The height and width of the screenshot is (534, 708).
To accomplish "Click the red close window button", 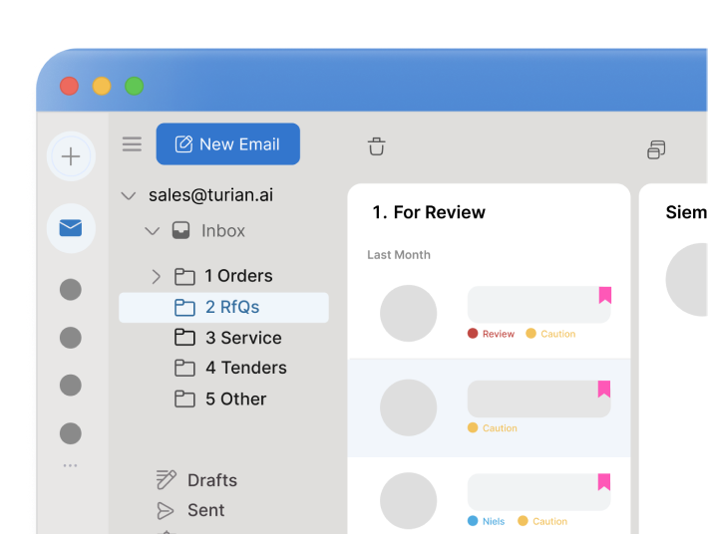I will pyautogui.click(x=69, y=86).
